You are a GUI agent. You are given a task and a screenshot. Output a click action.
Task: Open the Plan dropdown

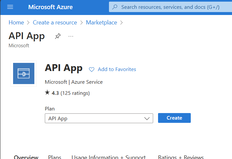(99, 118)
